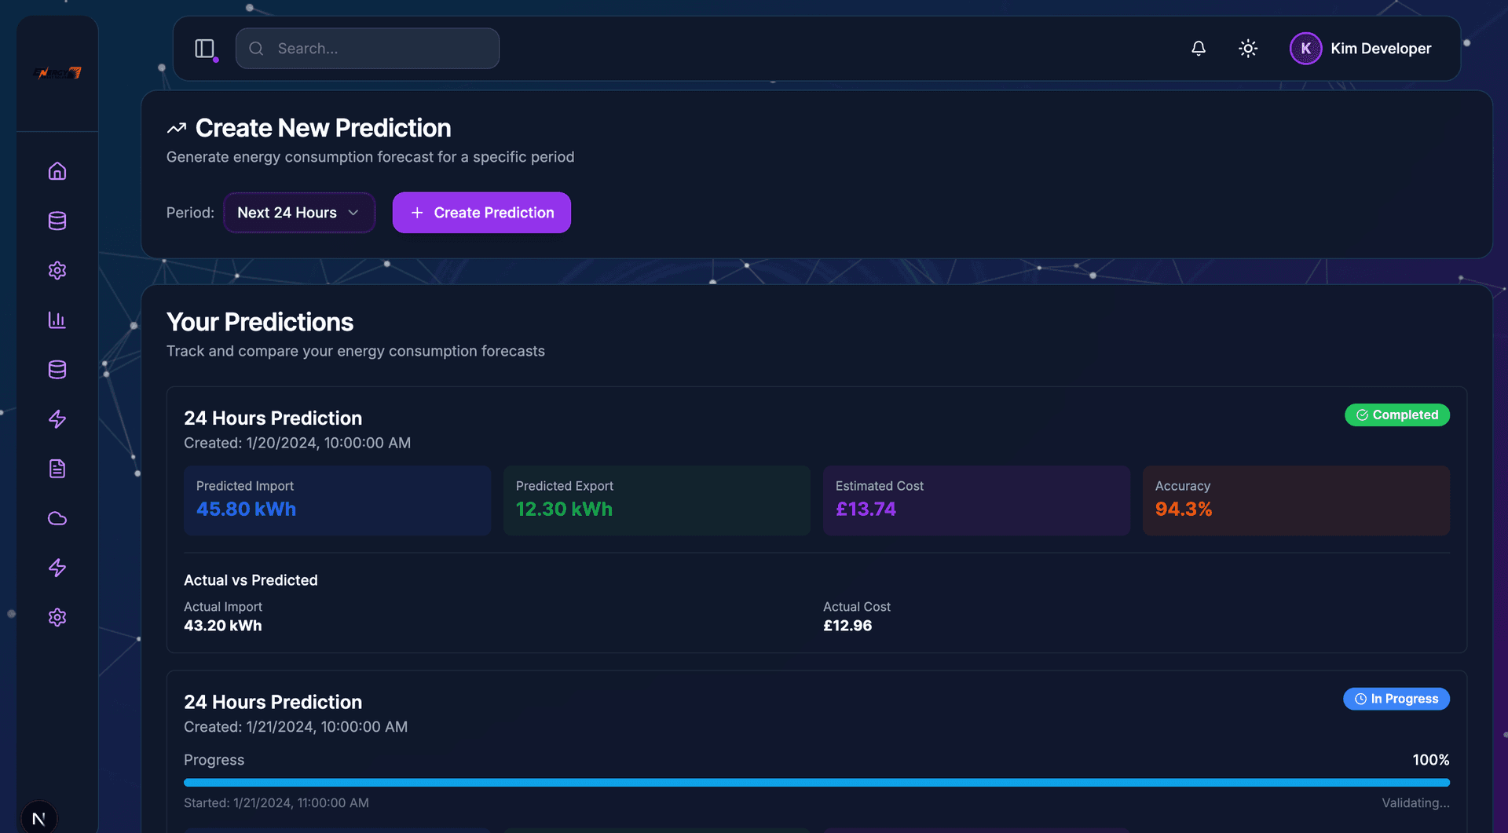The image size is (1508, 833).
Task: Click the purple 'K' user avatar
Action: point(1305,49)
